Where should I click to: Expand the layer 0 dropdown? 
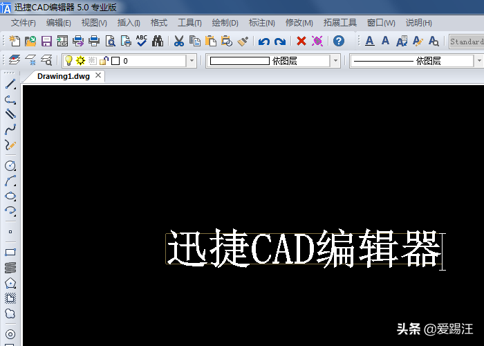[x=192, y=61]
